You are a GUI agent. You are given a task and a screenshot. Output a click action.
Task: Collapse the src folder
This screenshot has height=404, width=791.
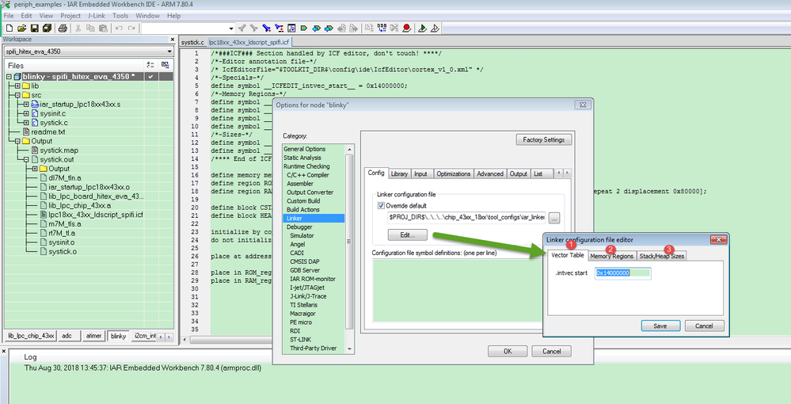17,95
